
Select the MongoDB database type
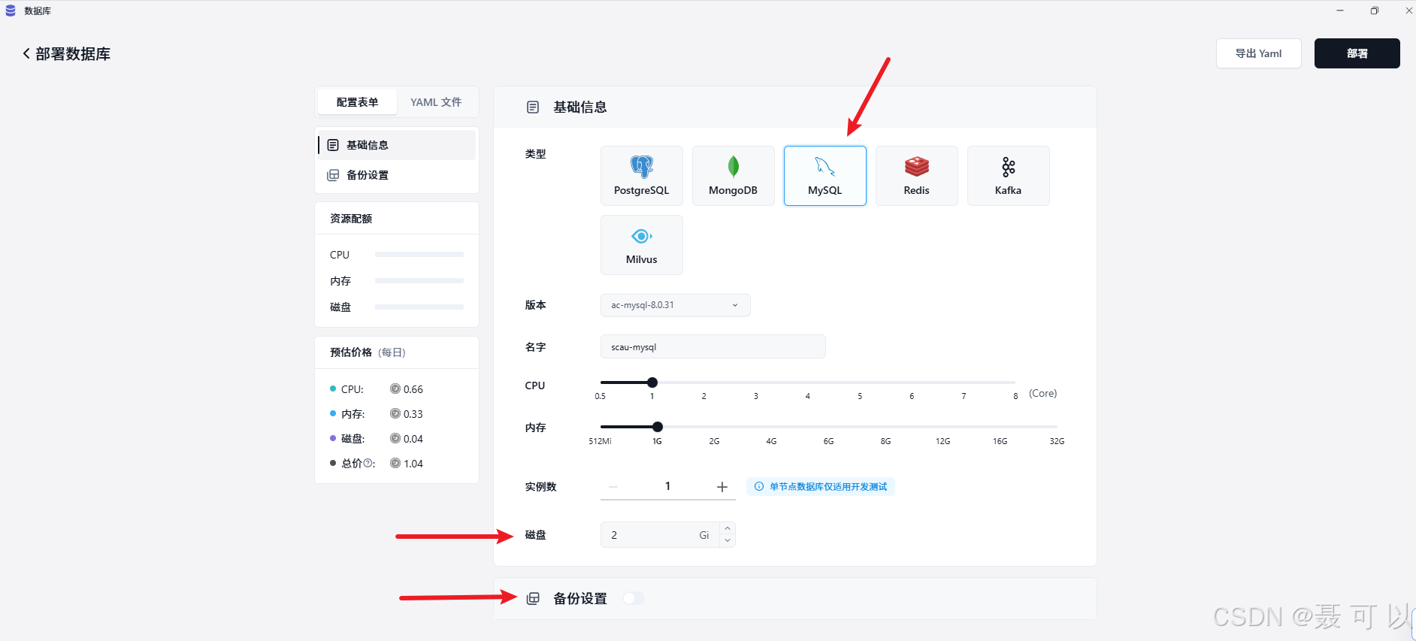pos(734,176)
